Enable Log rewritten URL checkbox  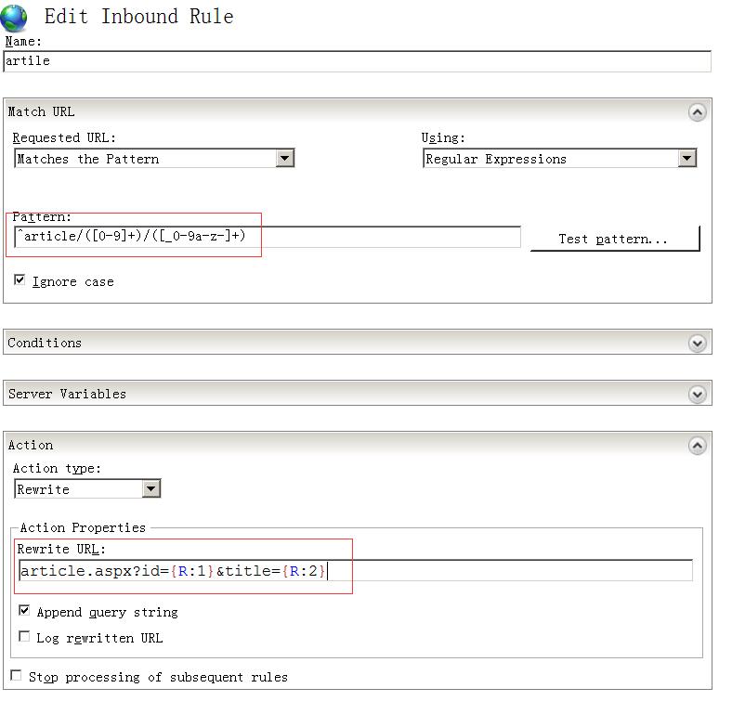pos(24,637)
